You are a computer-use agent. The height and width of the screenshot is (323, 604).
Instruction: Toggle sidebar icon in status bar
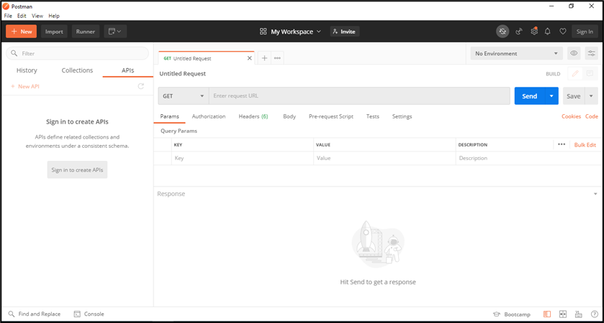point(547,314)
